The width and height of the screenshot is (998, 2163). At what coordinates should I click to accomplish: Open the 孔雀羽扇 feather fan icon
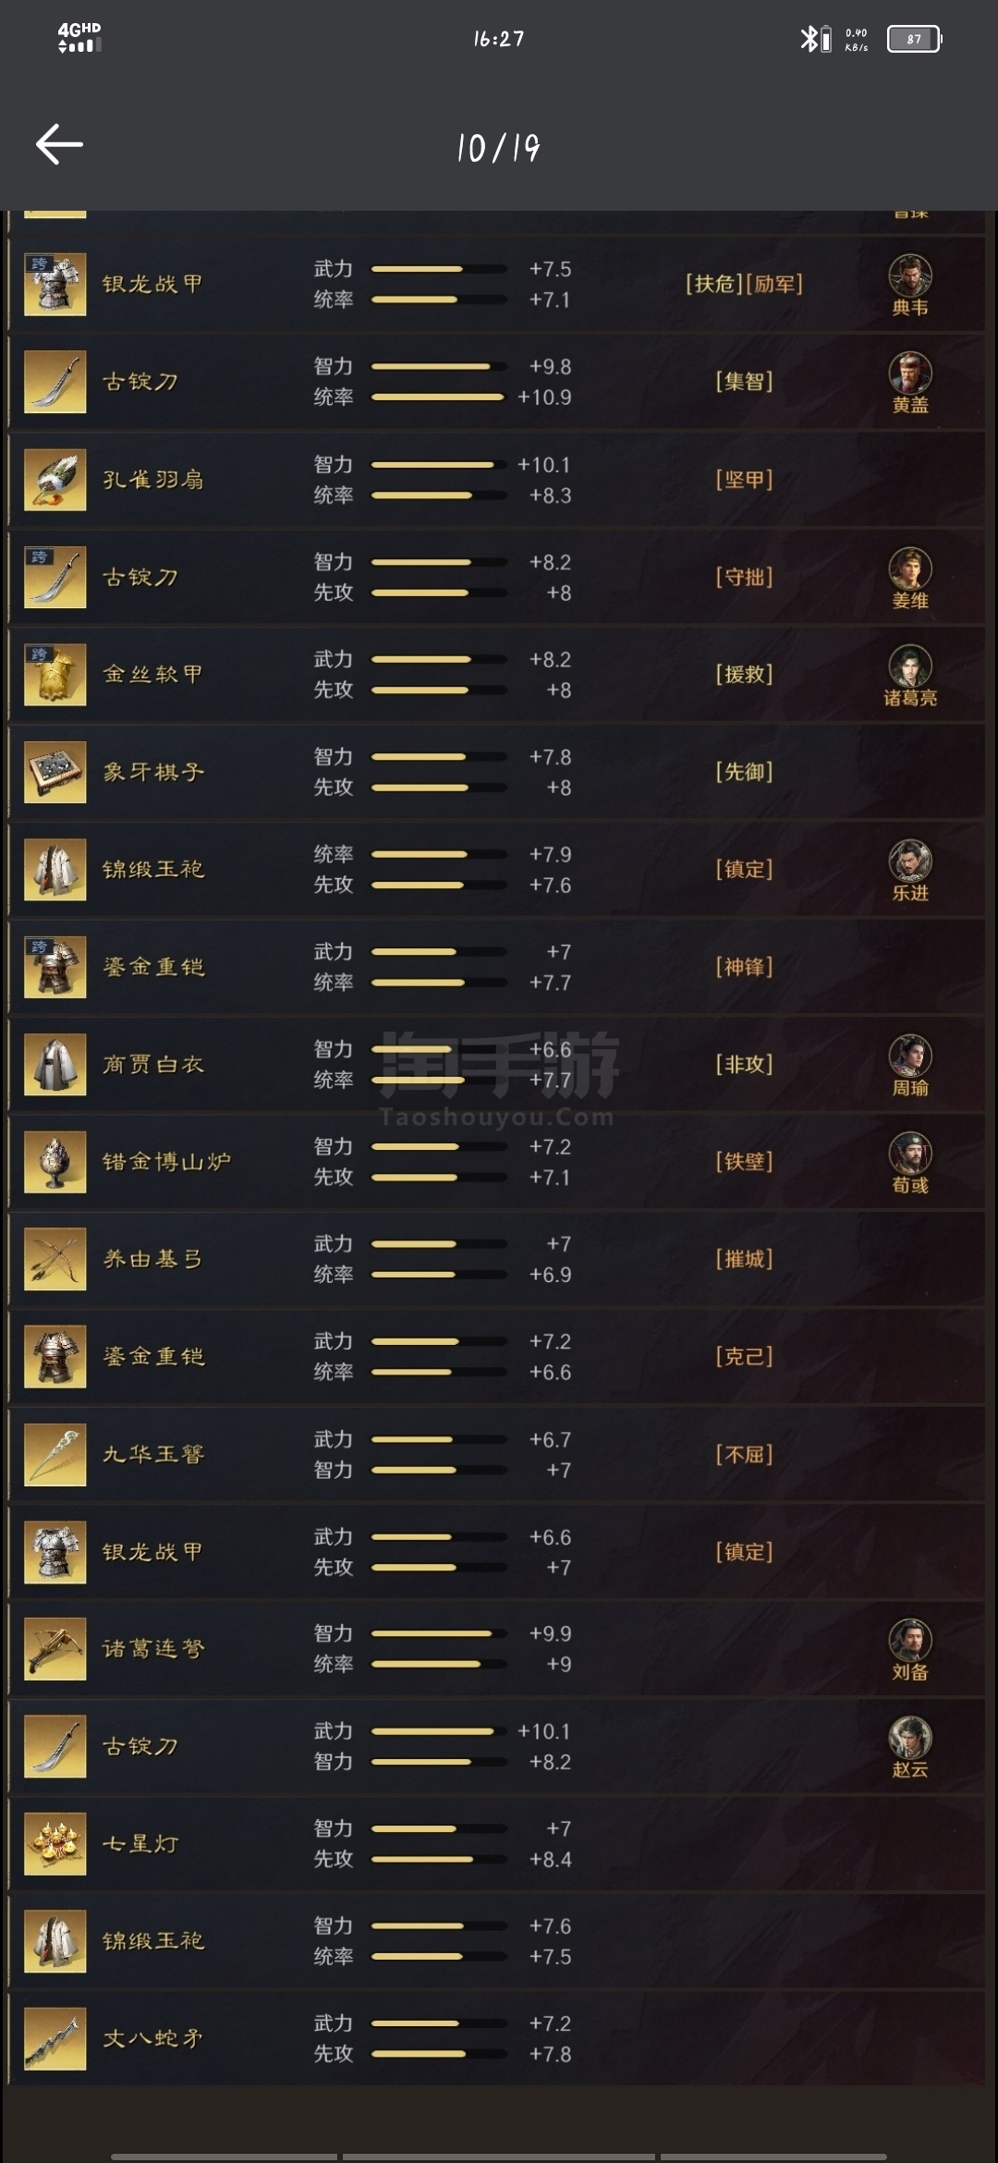point(55,480)
